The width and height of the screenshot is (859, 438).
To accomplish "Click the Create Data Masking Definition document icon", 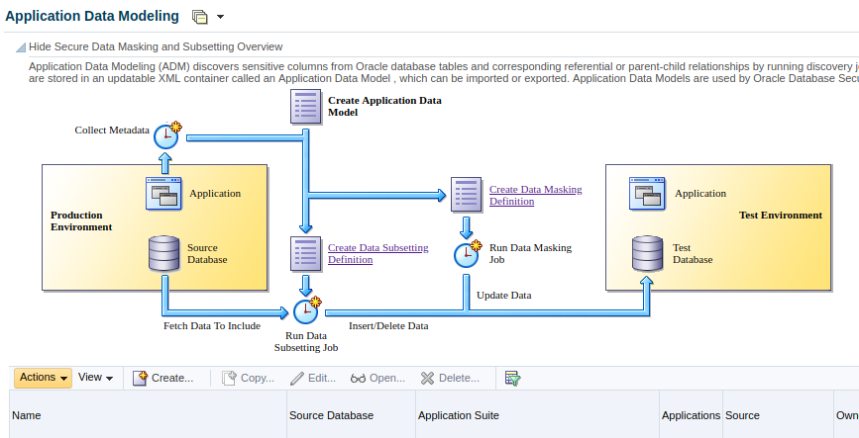I will 467,194.
